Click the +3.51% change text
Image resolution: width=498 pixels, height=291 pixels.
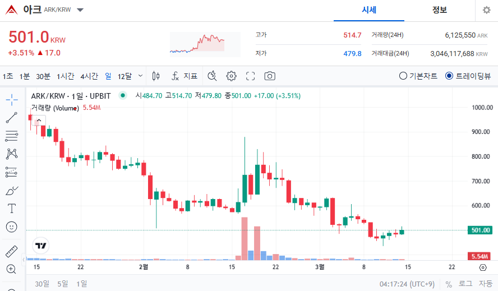(x=21, y=53)
